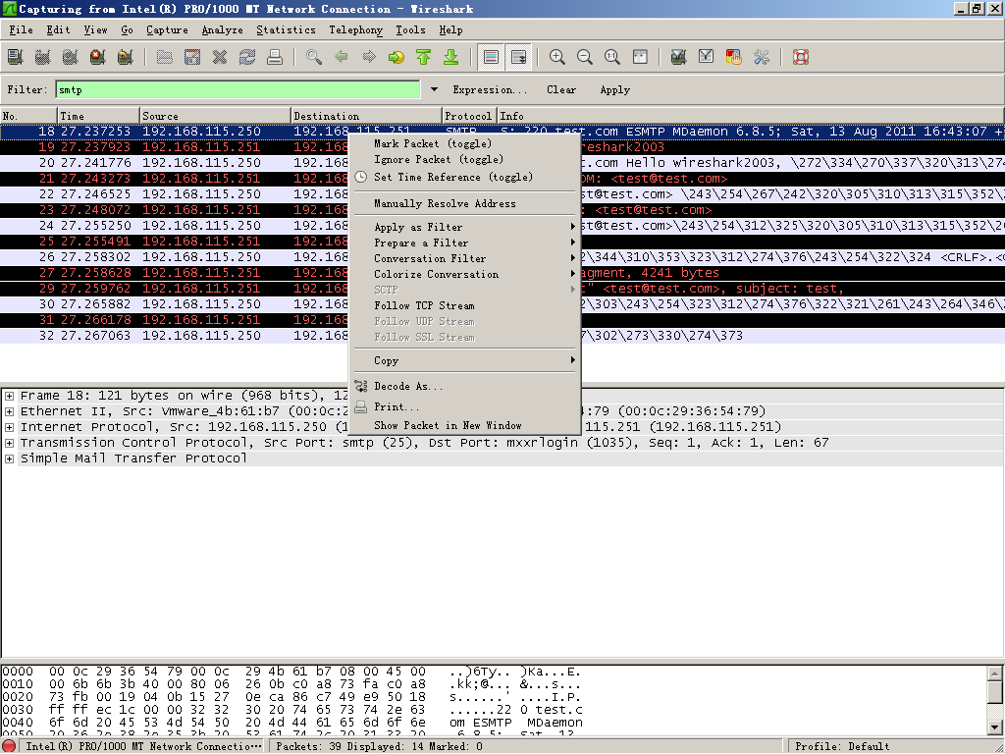
Task: Click the smtp filter input field
Action: 238,89
